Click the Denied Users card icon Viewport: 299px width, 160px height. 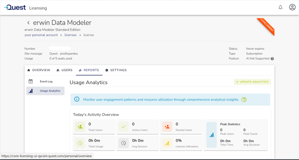(167, 127)
